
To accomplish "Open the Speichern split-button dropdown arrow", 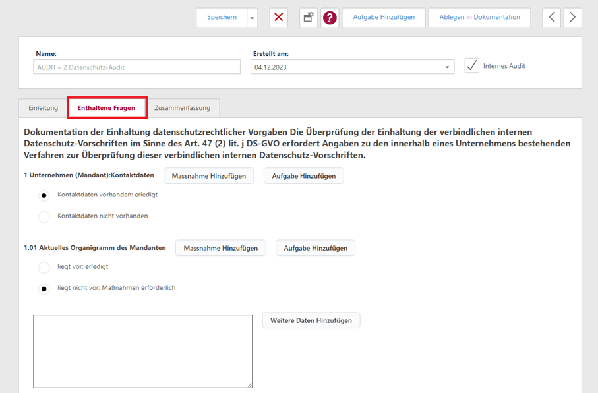I will pyautogui.click(x=251, y=18).
